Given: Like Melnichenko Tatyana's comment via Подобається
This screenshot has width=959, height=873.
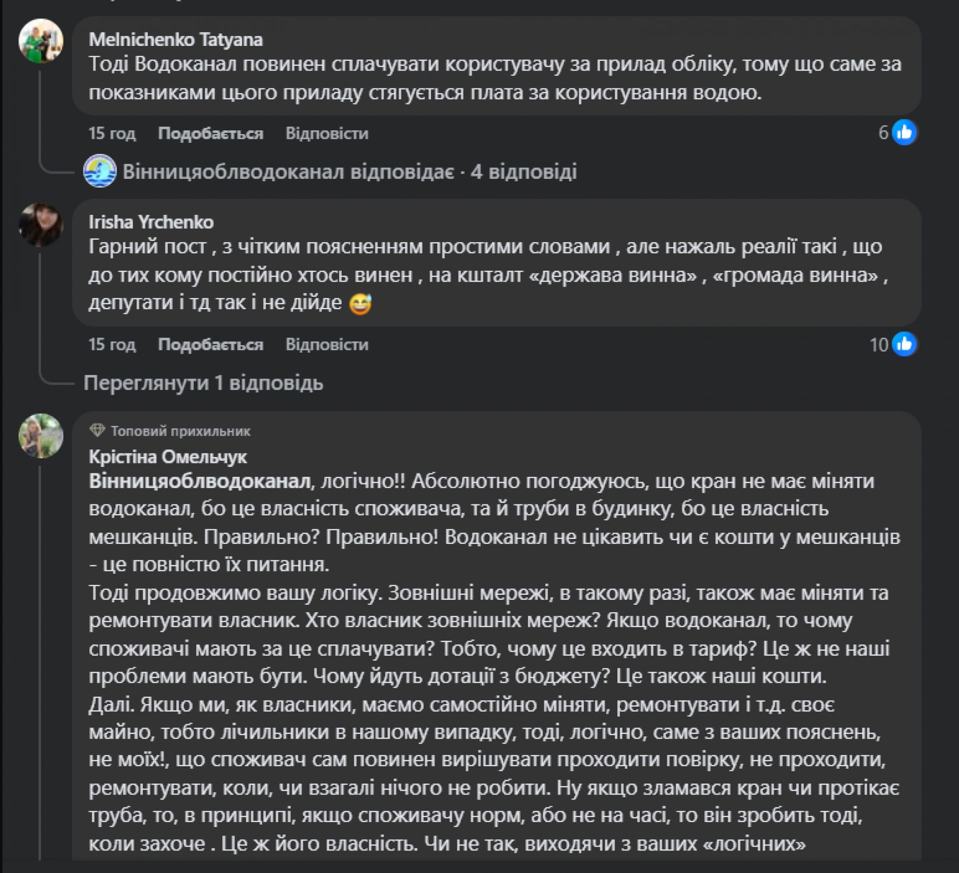Looking at the screenshot, I should 210,133.
